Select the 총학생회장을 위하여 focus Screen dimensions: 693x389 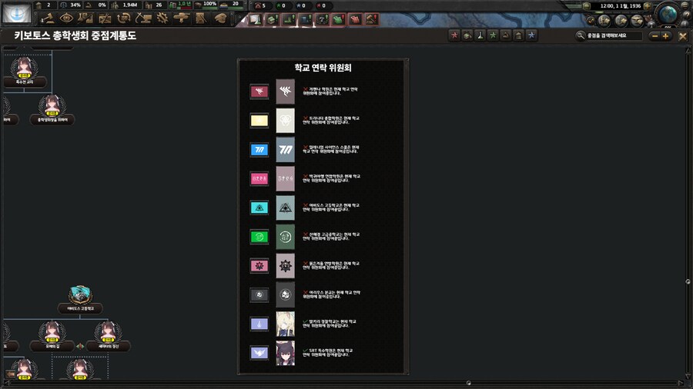(x=52, y=111)
